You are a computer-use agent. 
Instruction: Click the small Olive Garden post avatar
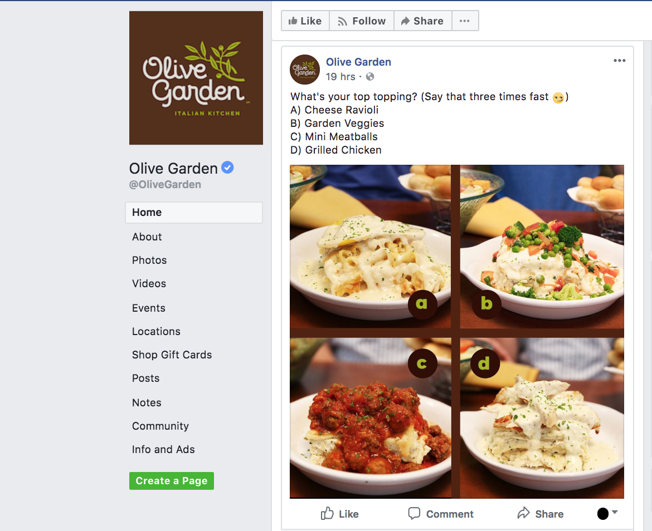point(305,70)
